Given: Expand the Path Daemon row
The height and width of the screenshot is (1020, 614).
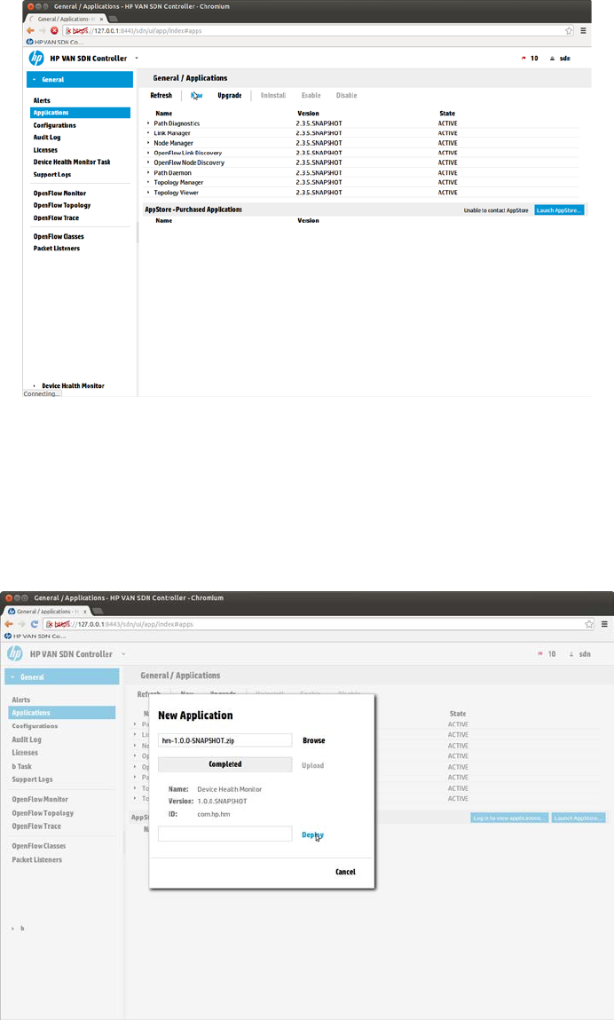Looking at the screenshot, I should (x=148, y=172).
